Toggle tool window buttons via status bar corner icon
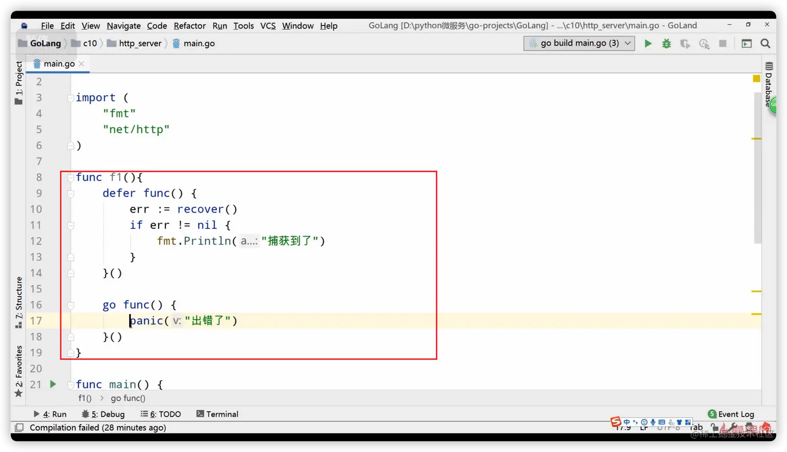The width and height of the screenshot is (787, 452). pyautogui.click(x=19, y=428)
